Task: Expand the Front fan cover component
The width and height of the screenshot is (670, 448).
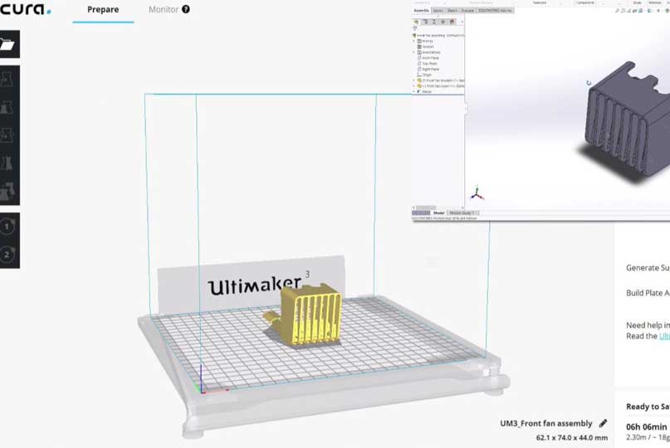Action: [x=413, y=85]
